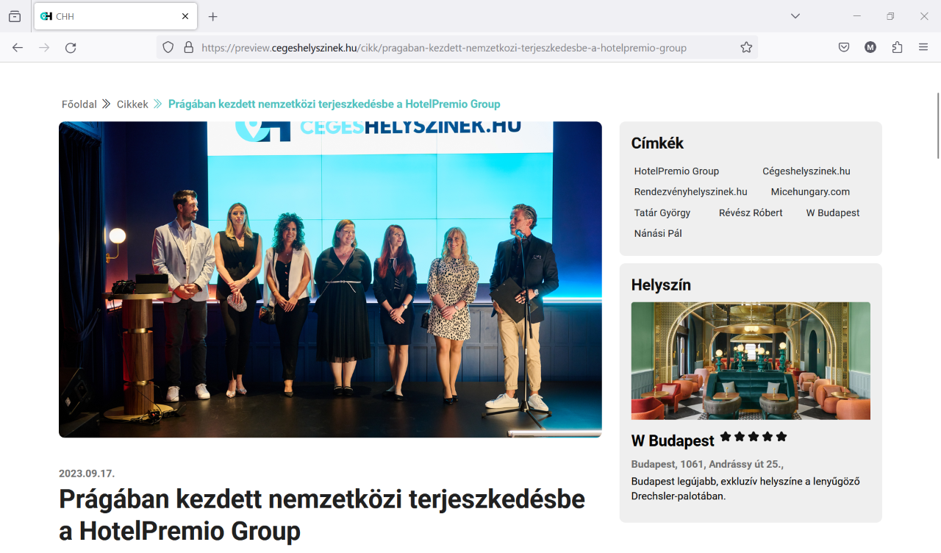Open Firefox View tab list icon
941x553 pixels.
15,16
